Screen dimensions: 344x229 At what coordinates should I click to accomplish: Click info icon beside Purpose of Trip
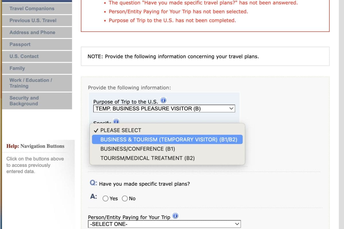(163, 101)
